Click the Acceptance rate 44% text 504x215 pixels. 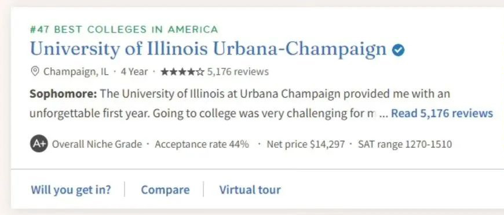(x=202, y=144)
